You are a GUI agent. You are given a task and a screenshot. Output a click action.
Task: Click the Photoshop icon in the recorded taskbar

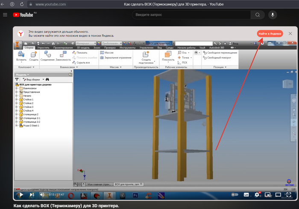point(135,195)
